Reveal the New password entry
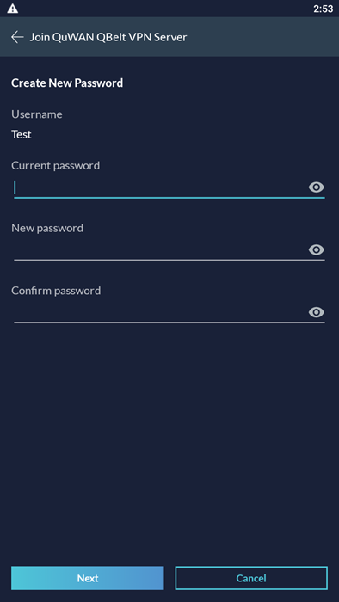Viewport: 339px width, 602px height. click(317, 250)
